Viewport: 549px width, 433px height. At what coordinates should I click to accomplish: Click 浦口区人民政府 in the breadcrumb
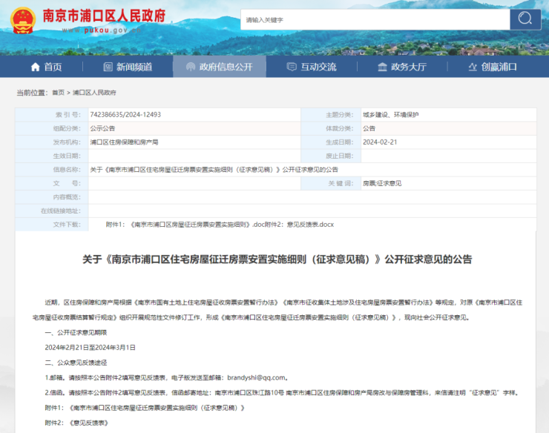[94, 93]
